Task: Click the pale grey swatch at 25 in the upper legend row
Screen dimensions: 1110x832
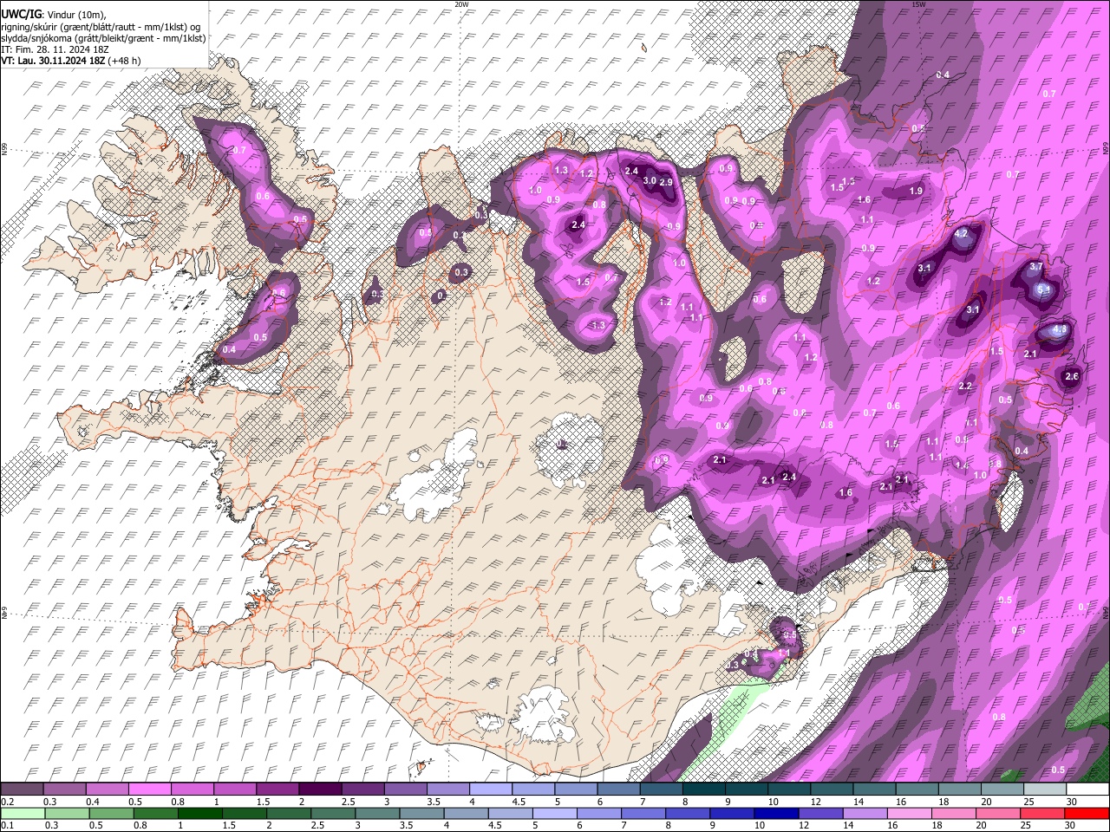Action: (1045, 790)
